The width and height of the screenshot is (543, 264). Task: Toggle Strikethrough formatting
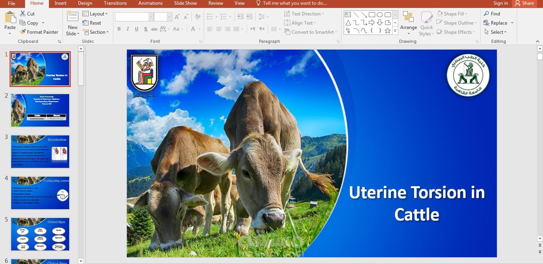coord(154,29)
